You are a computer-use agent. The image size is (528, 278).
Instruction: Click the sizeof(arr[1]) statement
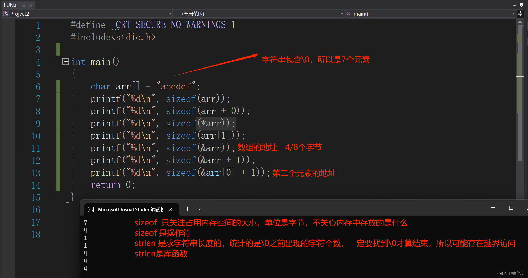[x=168, y=135]
